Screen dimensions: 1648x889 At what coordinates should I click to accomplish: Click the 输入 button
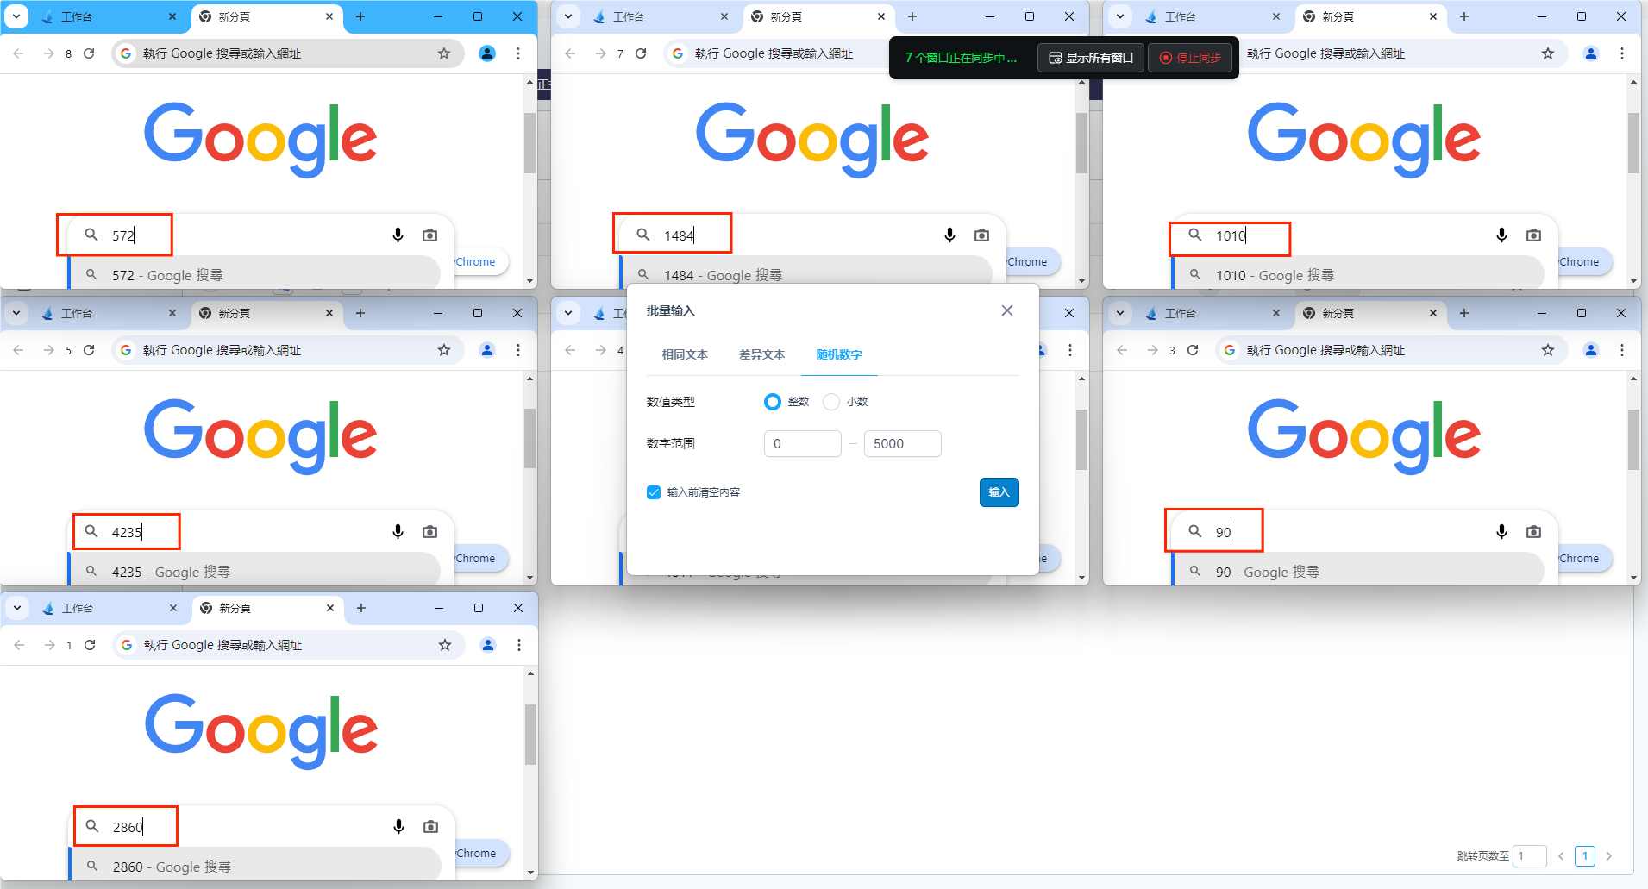[x=999, y=492]
